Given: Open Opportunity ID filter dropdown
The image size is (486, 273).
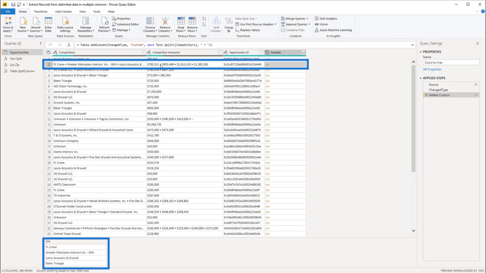Looking at the screenshot, I should (262, 53).
